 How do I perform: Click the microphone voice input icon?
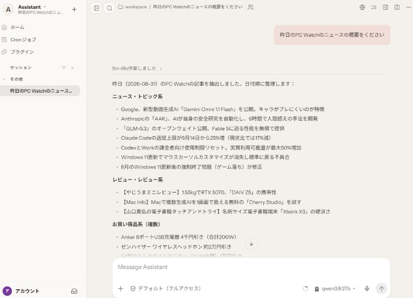pos(367,289)
